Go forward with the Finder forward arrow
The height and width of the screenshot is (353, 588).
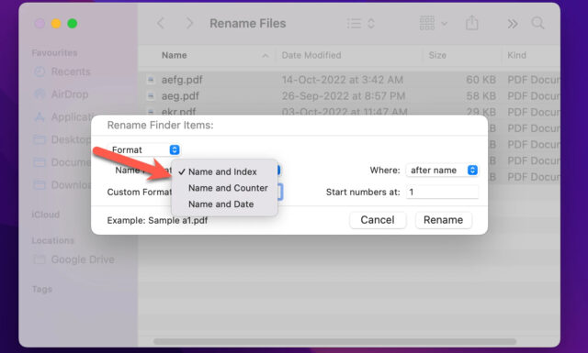[190, 23]
